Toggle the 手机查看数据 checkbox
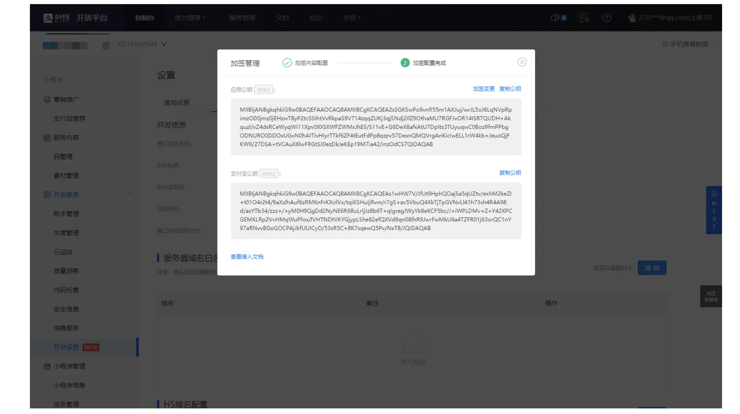The width and height of the screenshot is (740, 414). point(665,44)
